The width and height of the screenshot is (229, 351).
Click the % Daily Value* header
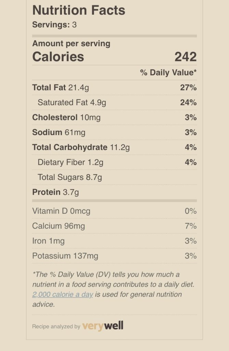click(168, 73)
